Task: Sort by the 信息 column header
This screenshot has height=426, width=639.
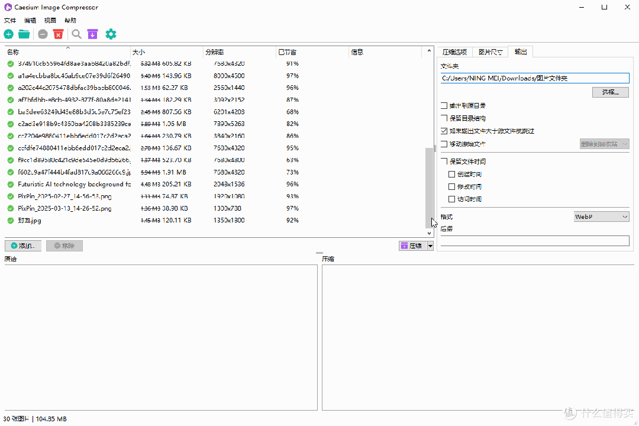Action: (385, 52)
